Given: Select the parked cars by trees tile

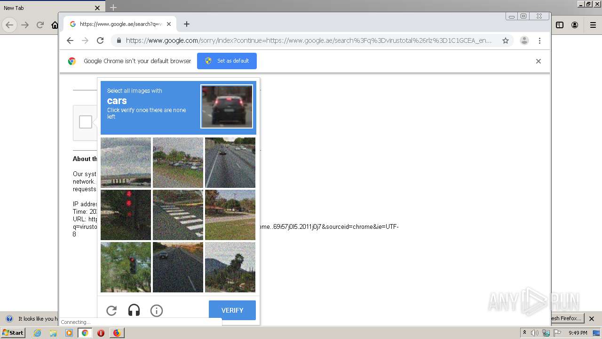Looking at the screenshot, I should [178, 162].
